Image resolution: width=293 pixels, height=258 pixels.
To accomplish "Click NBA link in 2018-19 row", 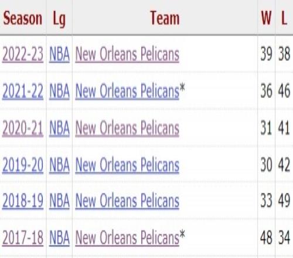I will pos(59,201).
